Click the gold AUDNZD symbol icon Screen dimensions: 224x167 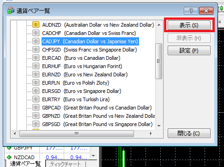[36, 25]
